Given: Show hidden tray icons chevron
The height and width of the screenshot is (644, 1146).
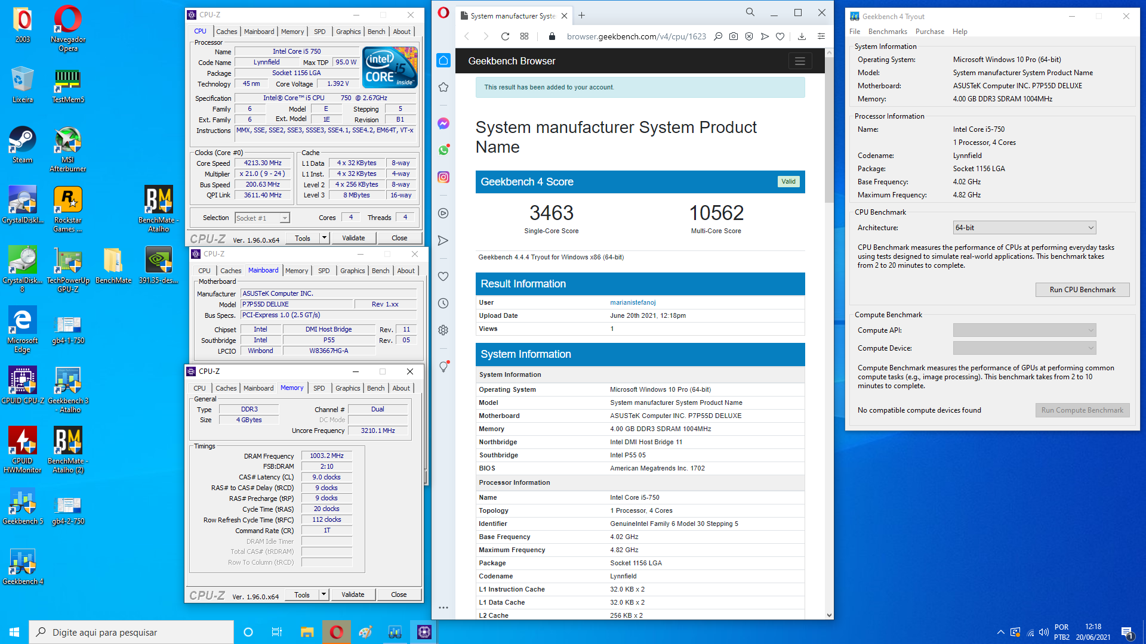Looking at the screenshot, I should tap(1000, 633).
